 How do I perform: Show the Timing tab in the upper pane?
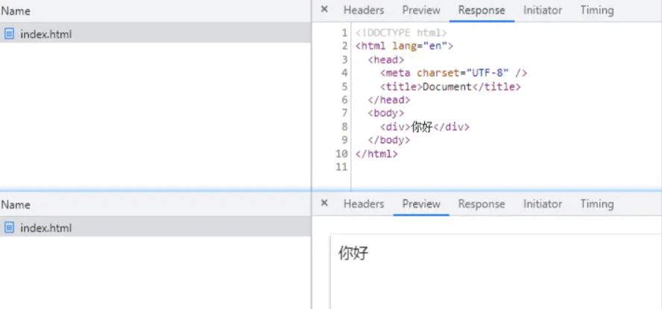596,10
